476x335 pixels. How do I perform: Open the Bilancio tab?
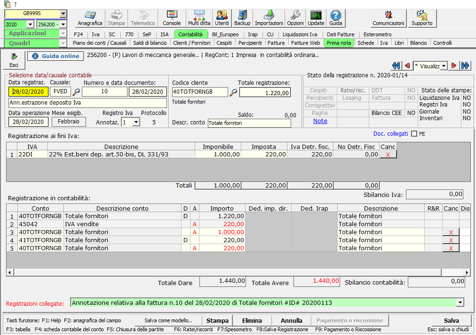(418, 43)
